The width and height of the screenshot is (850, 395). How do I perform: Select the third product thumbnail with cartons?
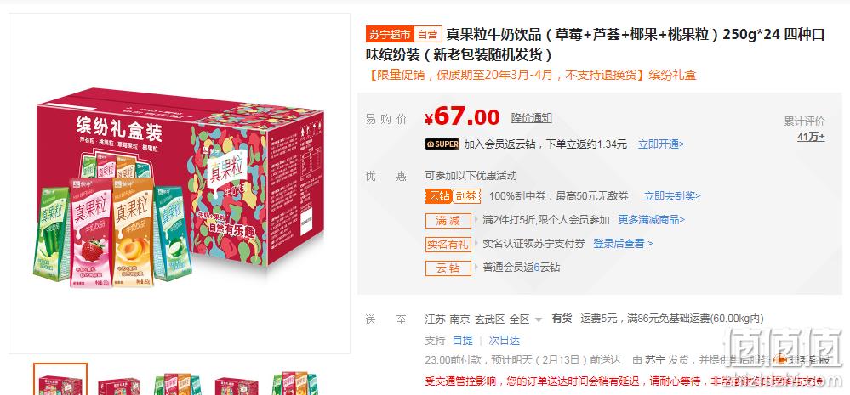pos(179,383)
